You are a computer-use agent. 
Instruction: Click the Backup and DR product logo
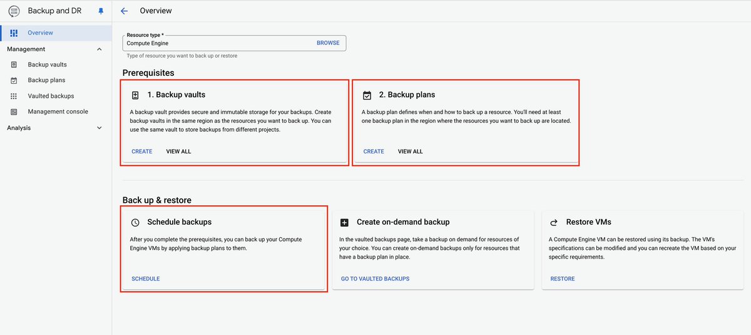pyautogui.click(x=14, y=11)
